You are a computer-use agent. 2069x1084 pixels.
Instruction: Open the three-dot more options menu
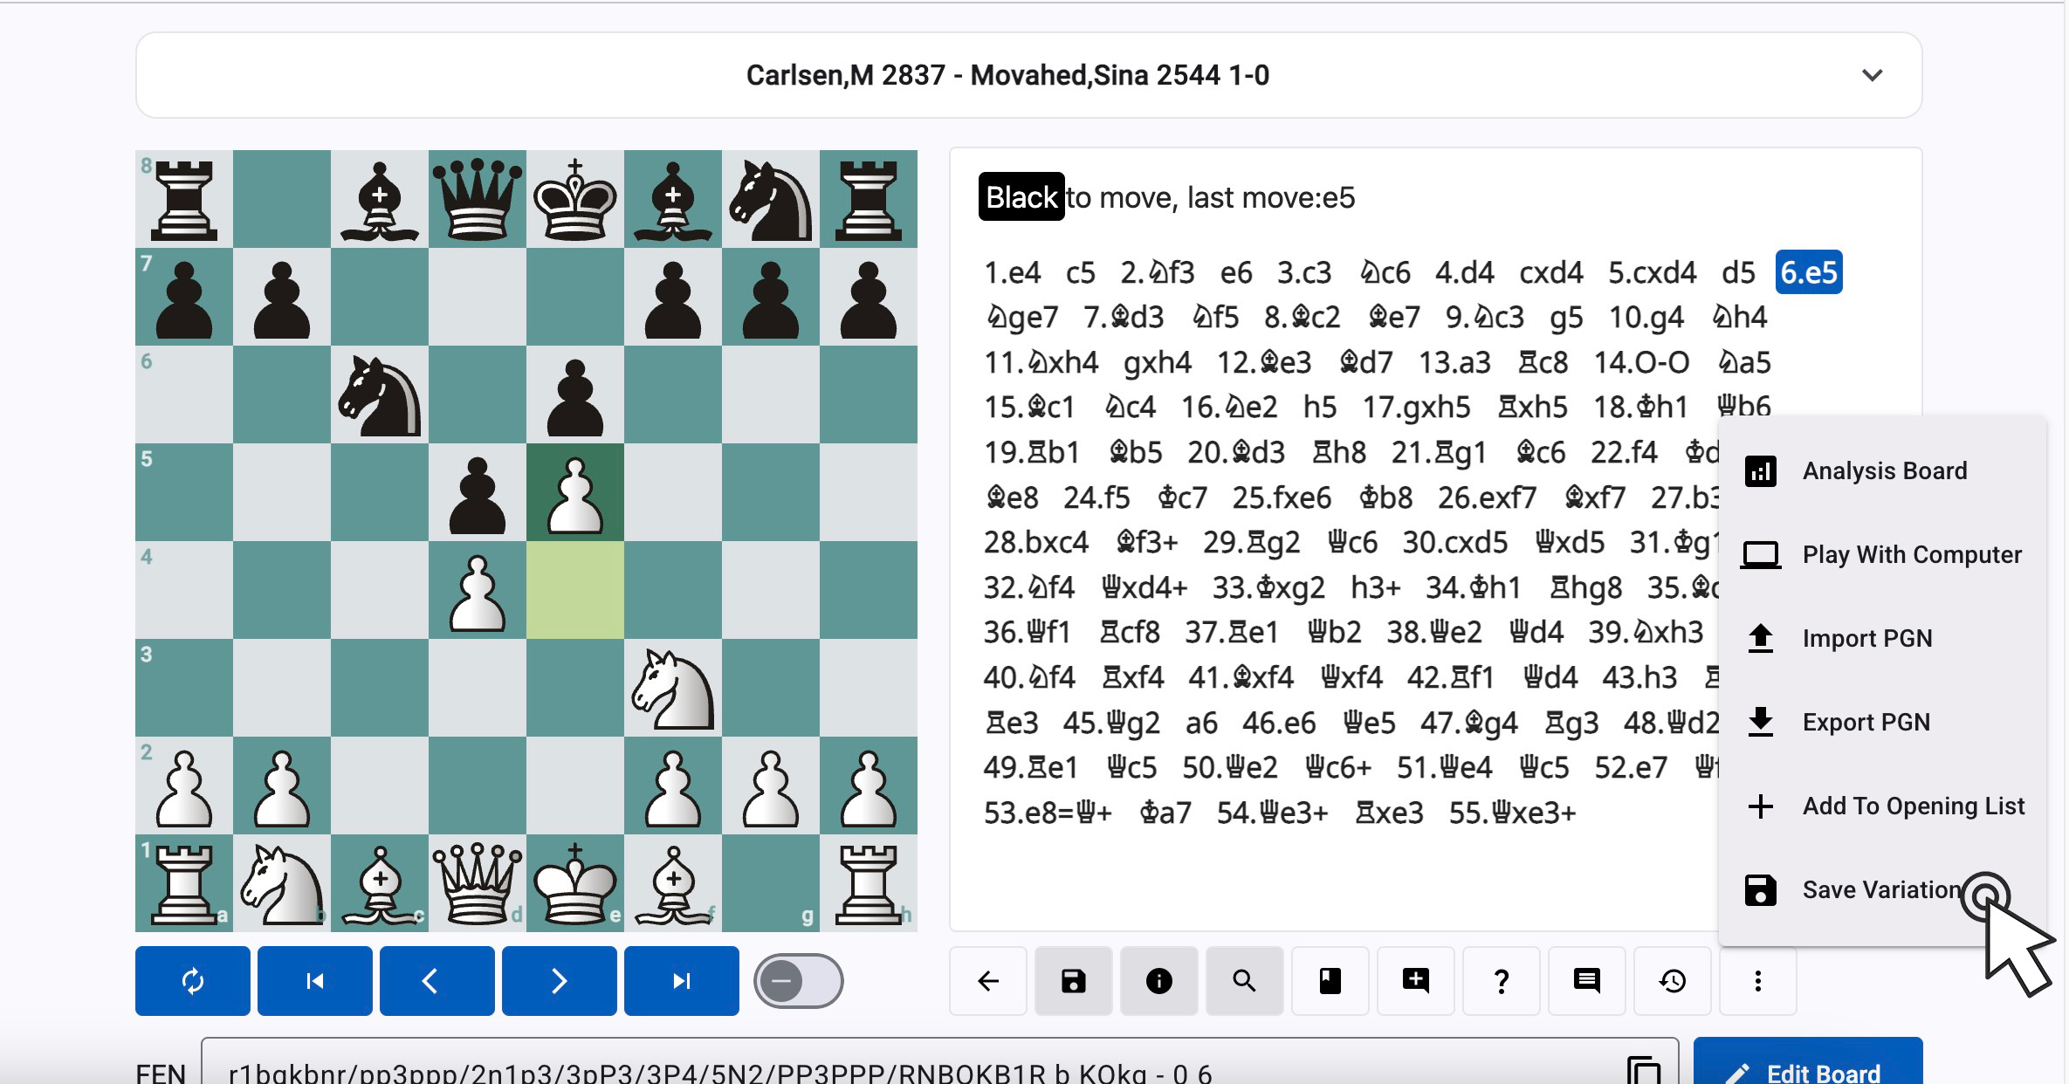point(1757,981)
